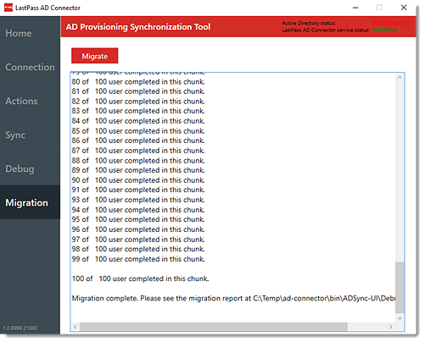Click the '96 of 100 user completed' line
The image size is (424, 342).
coord(138,229)
